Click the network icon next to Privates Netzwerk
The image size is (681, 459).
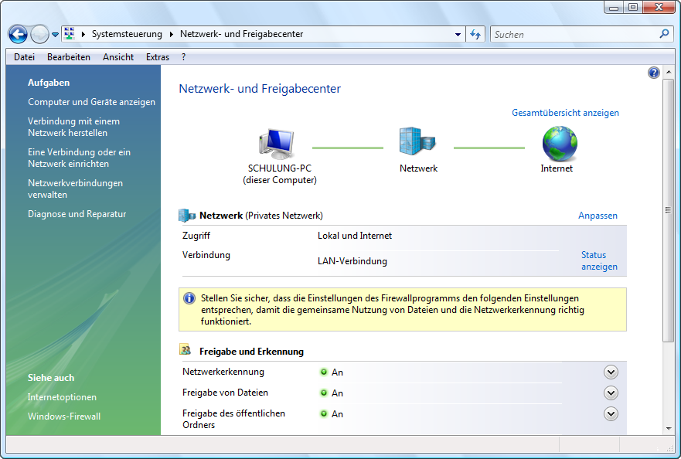pyautogui.click(x=186, y=215)
